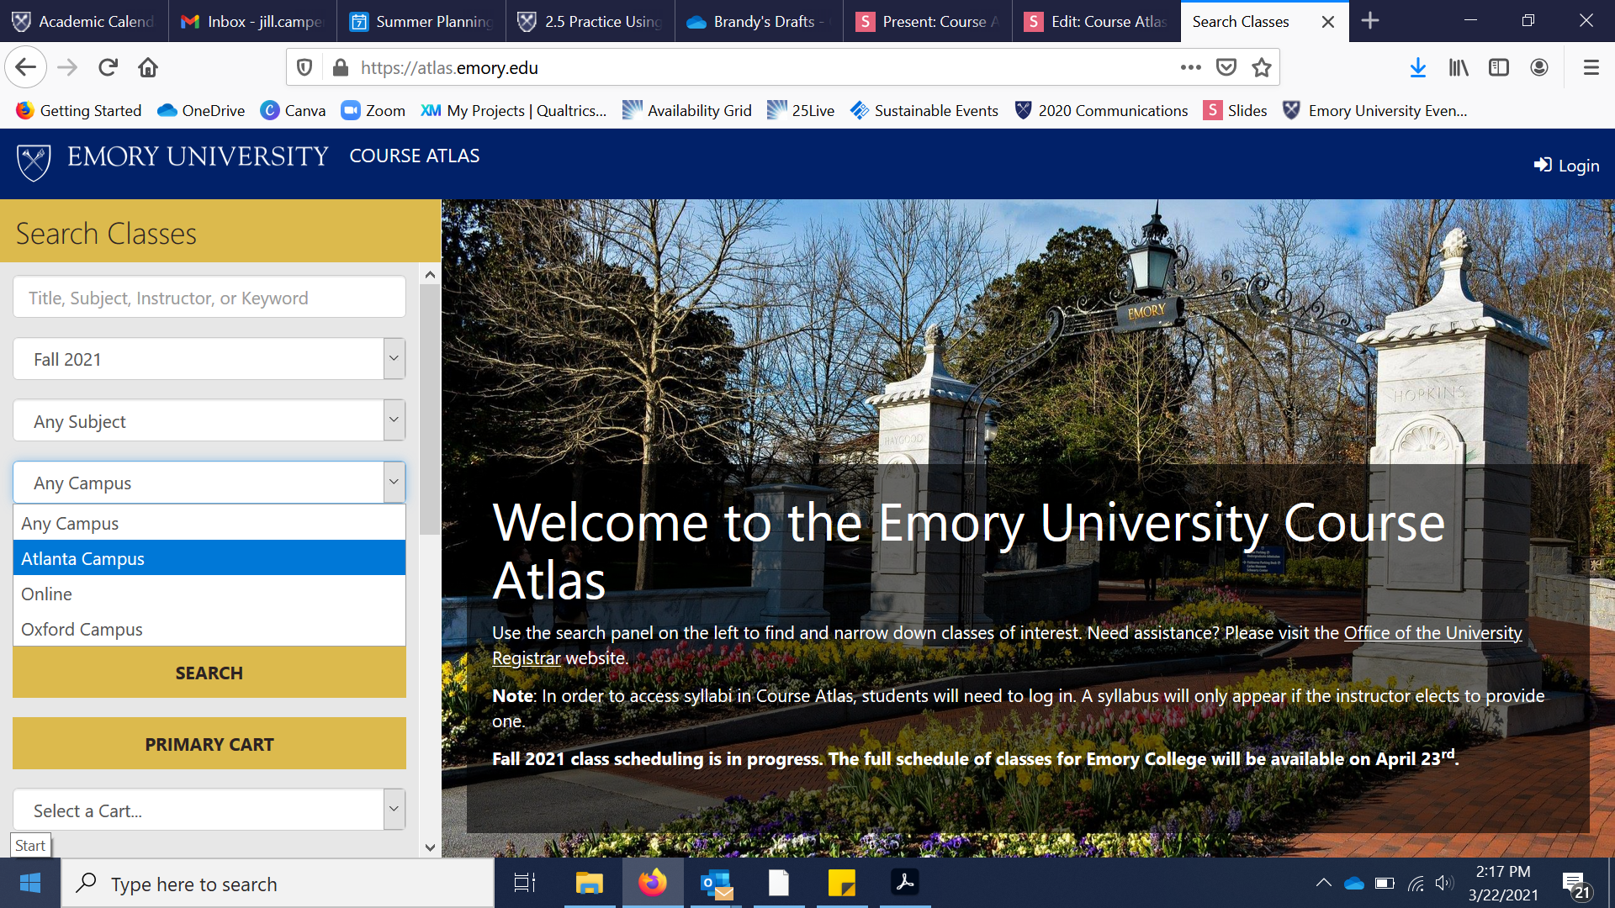Click Emory University shield logo
The height and width of the screenshot is (908, 1615).
click(34, 162)
